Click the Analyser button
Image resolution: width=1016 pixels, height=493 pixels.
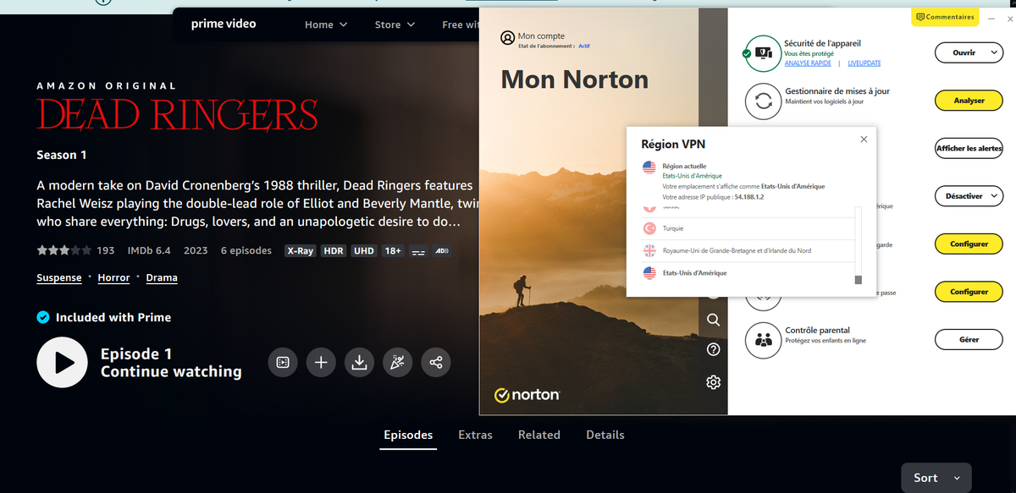point(969,101)
